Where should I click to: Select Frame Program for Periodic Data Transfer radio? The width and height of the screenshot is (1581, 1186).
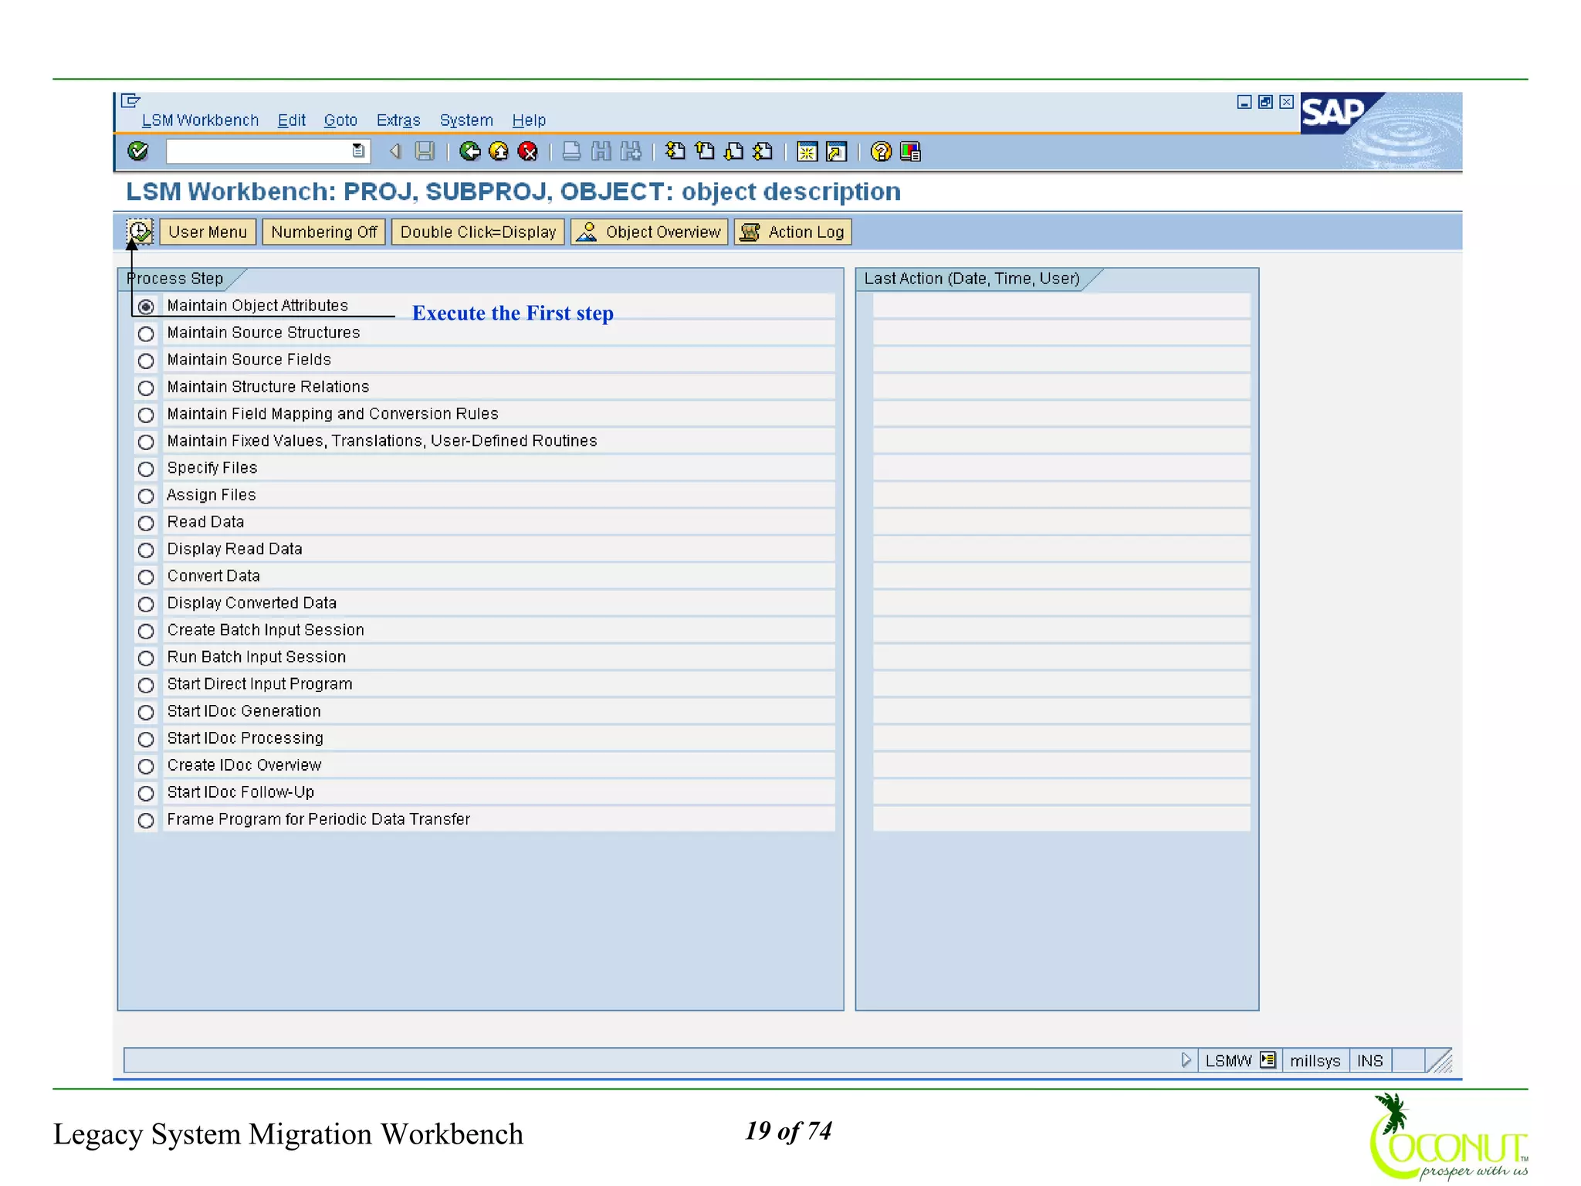(x=146, y=820)
